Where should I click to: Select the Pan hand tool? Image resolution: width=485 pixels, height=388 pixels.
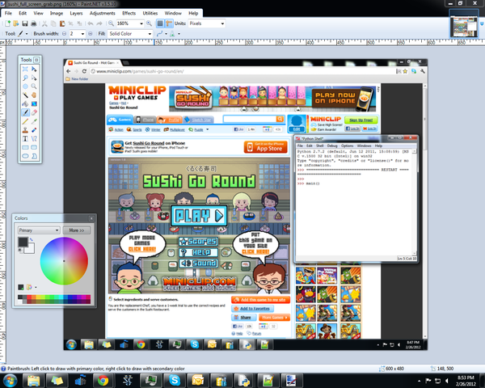pos(34,95)
